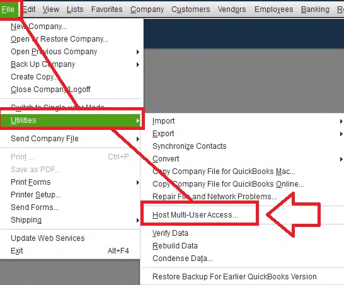
Task: Open the View menu
Action: 51,9
